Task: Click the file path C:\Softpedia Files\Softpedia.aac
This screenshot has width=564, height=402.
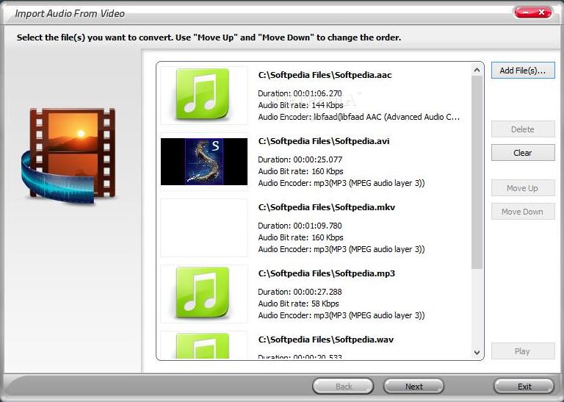Action: (325, 75)
